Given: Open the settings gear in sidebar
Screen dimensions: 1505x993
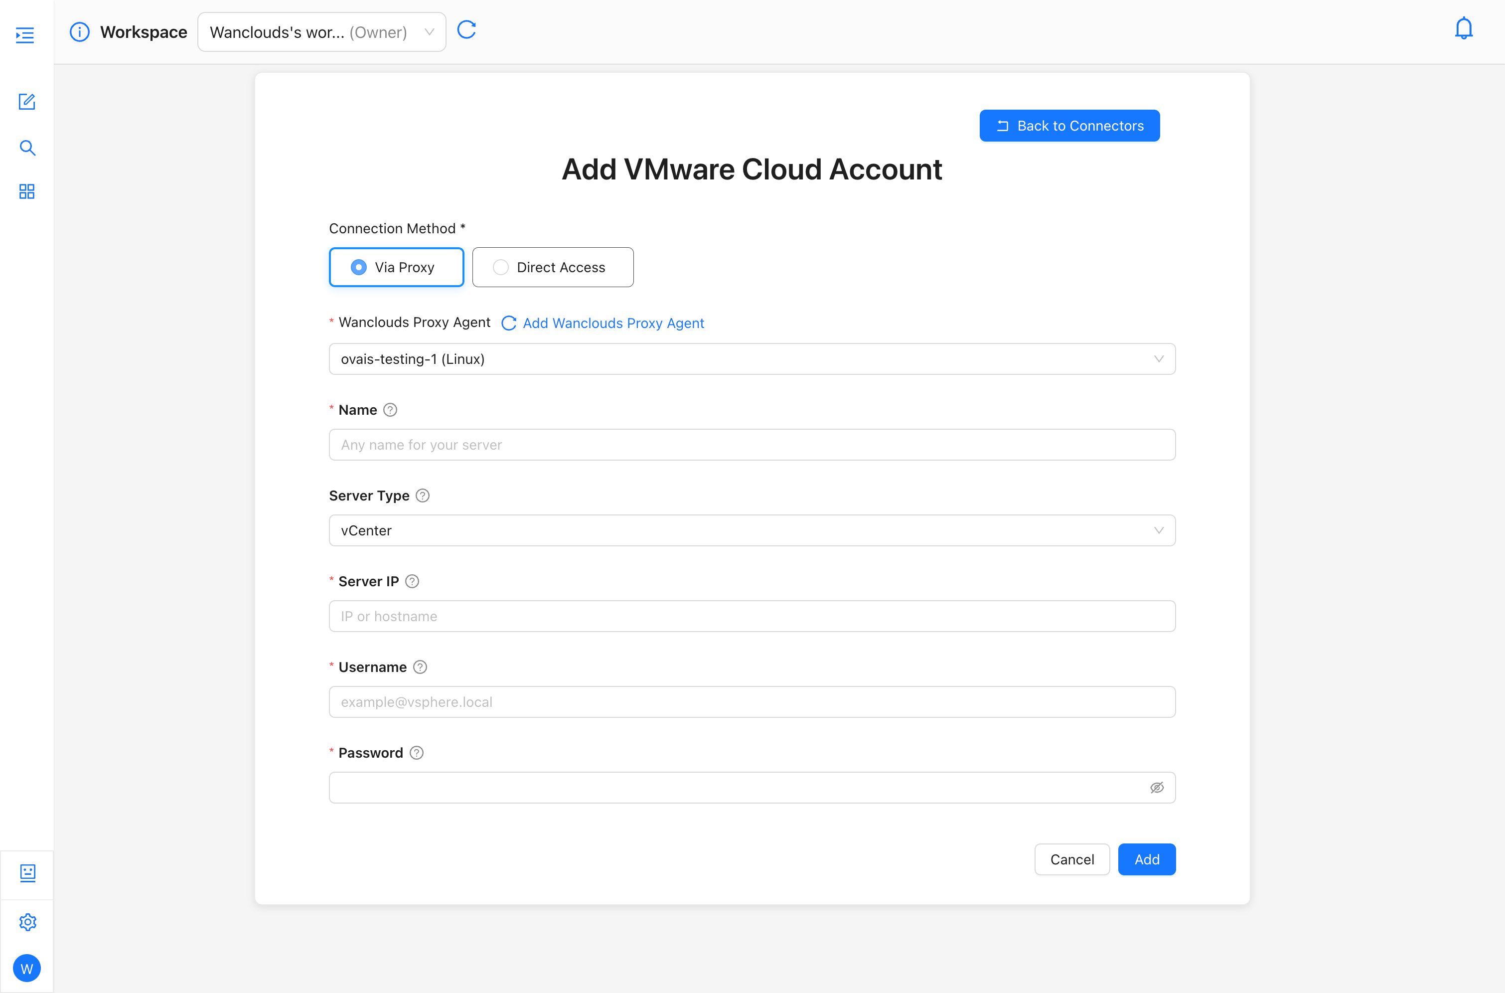Looking at the screenshot, I should click(27, 922).
